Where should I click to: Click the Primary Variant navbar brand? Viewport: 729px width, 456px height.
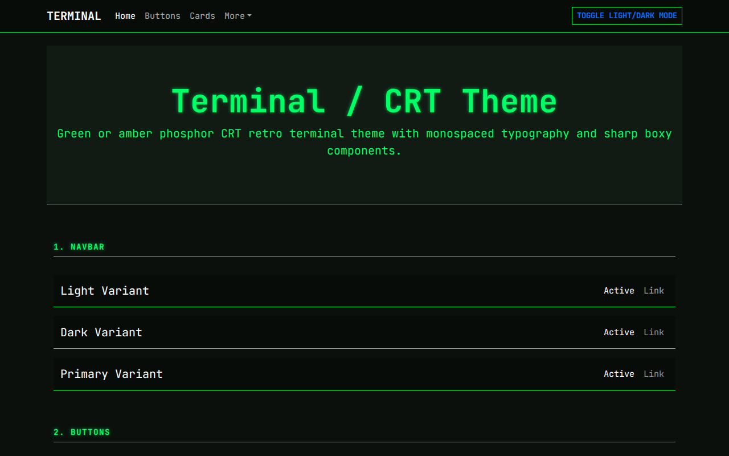(x=112, y=374)
